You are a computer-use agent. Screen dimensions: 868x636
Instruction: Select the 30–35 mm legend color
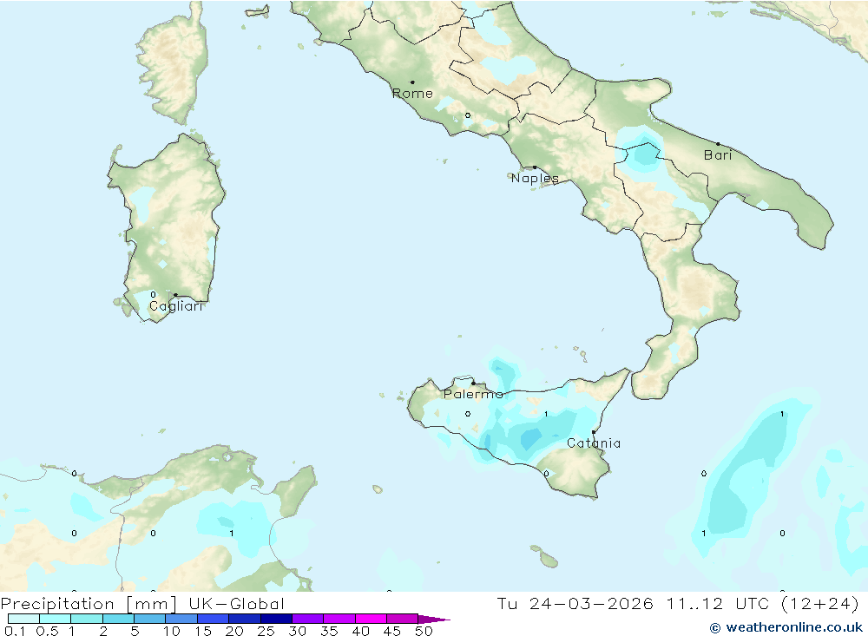pyautogui.click(x=308, y=619)
